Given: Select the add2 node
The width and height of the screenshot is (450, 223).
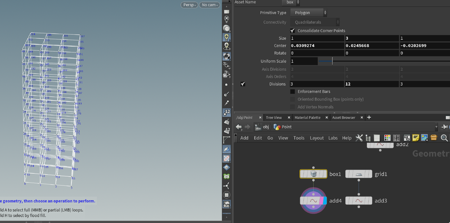Looking at the screenshot, I should tap(380, 145).
